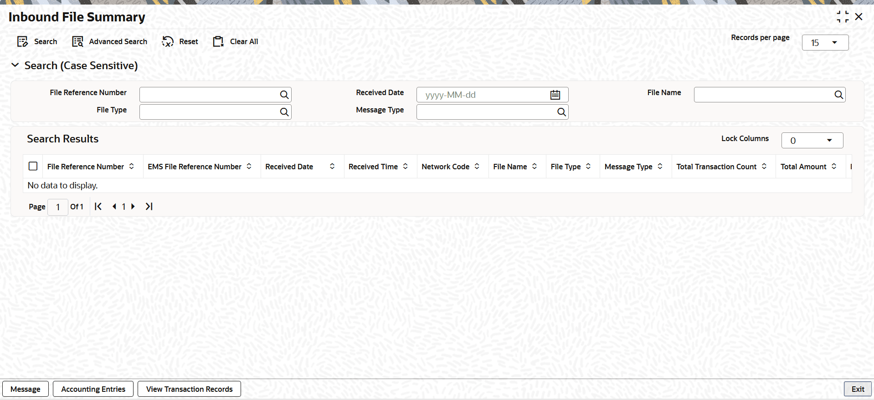The image size is (874, 400).
Task: Open the File Name lookup magnifier
Action: coord(838,95)
